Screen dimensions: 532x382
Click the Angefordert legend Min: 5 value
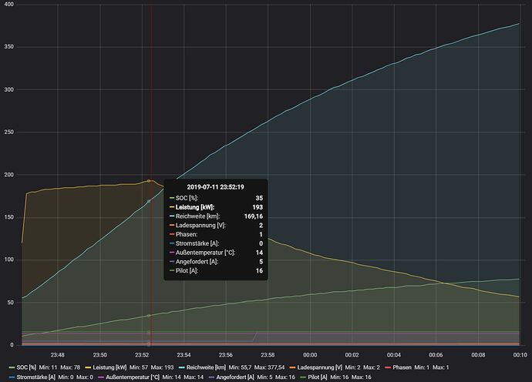(264, 377)
